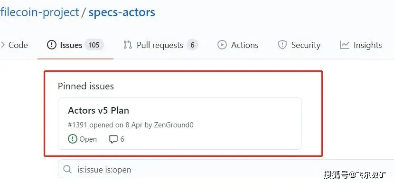The image size is (394, 183).
Task: Click the Insights graph icon
Action: click(345, 45)
